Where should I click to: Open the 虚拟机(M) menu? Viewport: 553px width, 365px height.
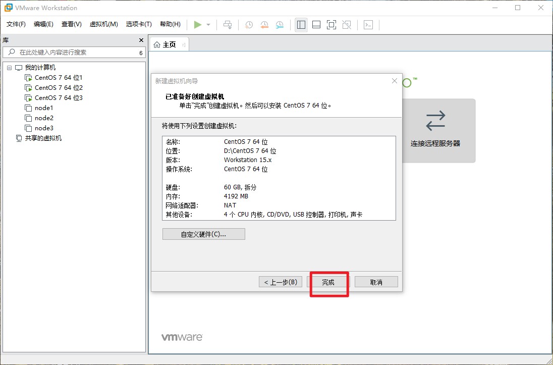pyautogui.click(x=104, y=24)
